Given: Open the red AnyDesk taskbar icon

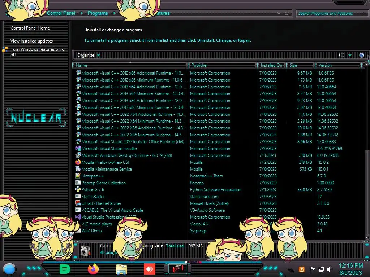Looking at the screenshot, I should pos(150,269).
